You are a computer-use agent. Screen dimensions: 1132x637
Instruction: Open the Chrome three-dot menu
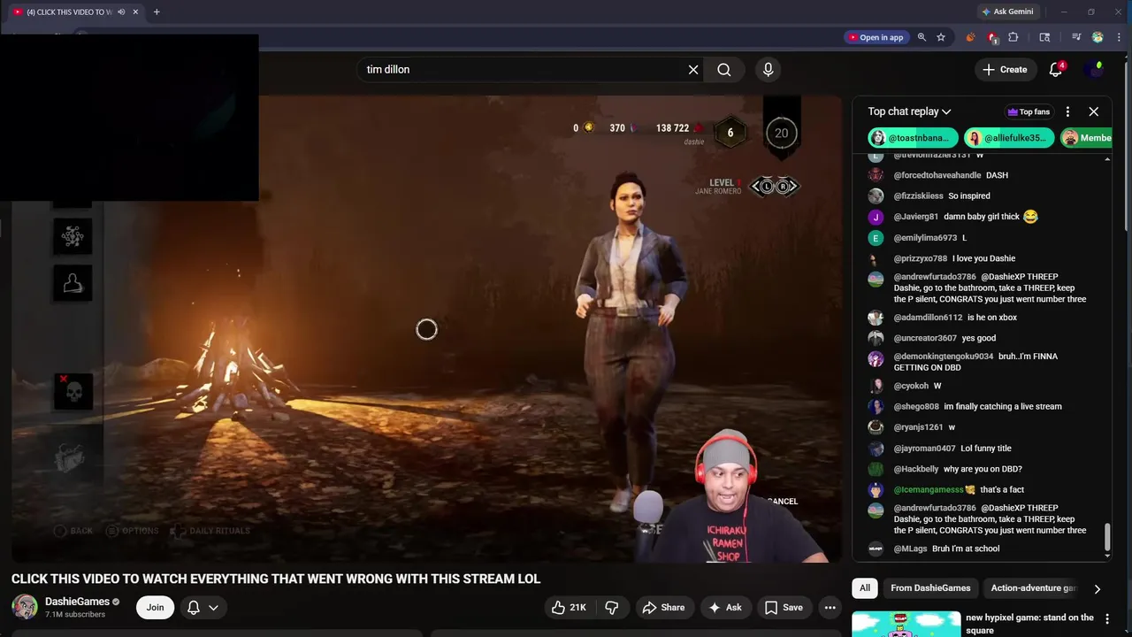pyautogui.click(x=1117, y=37)
